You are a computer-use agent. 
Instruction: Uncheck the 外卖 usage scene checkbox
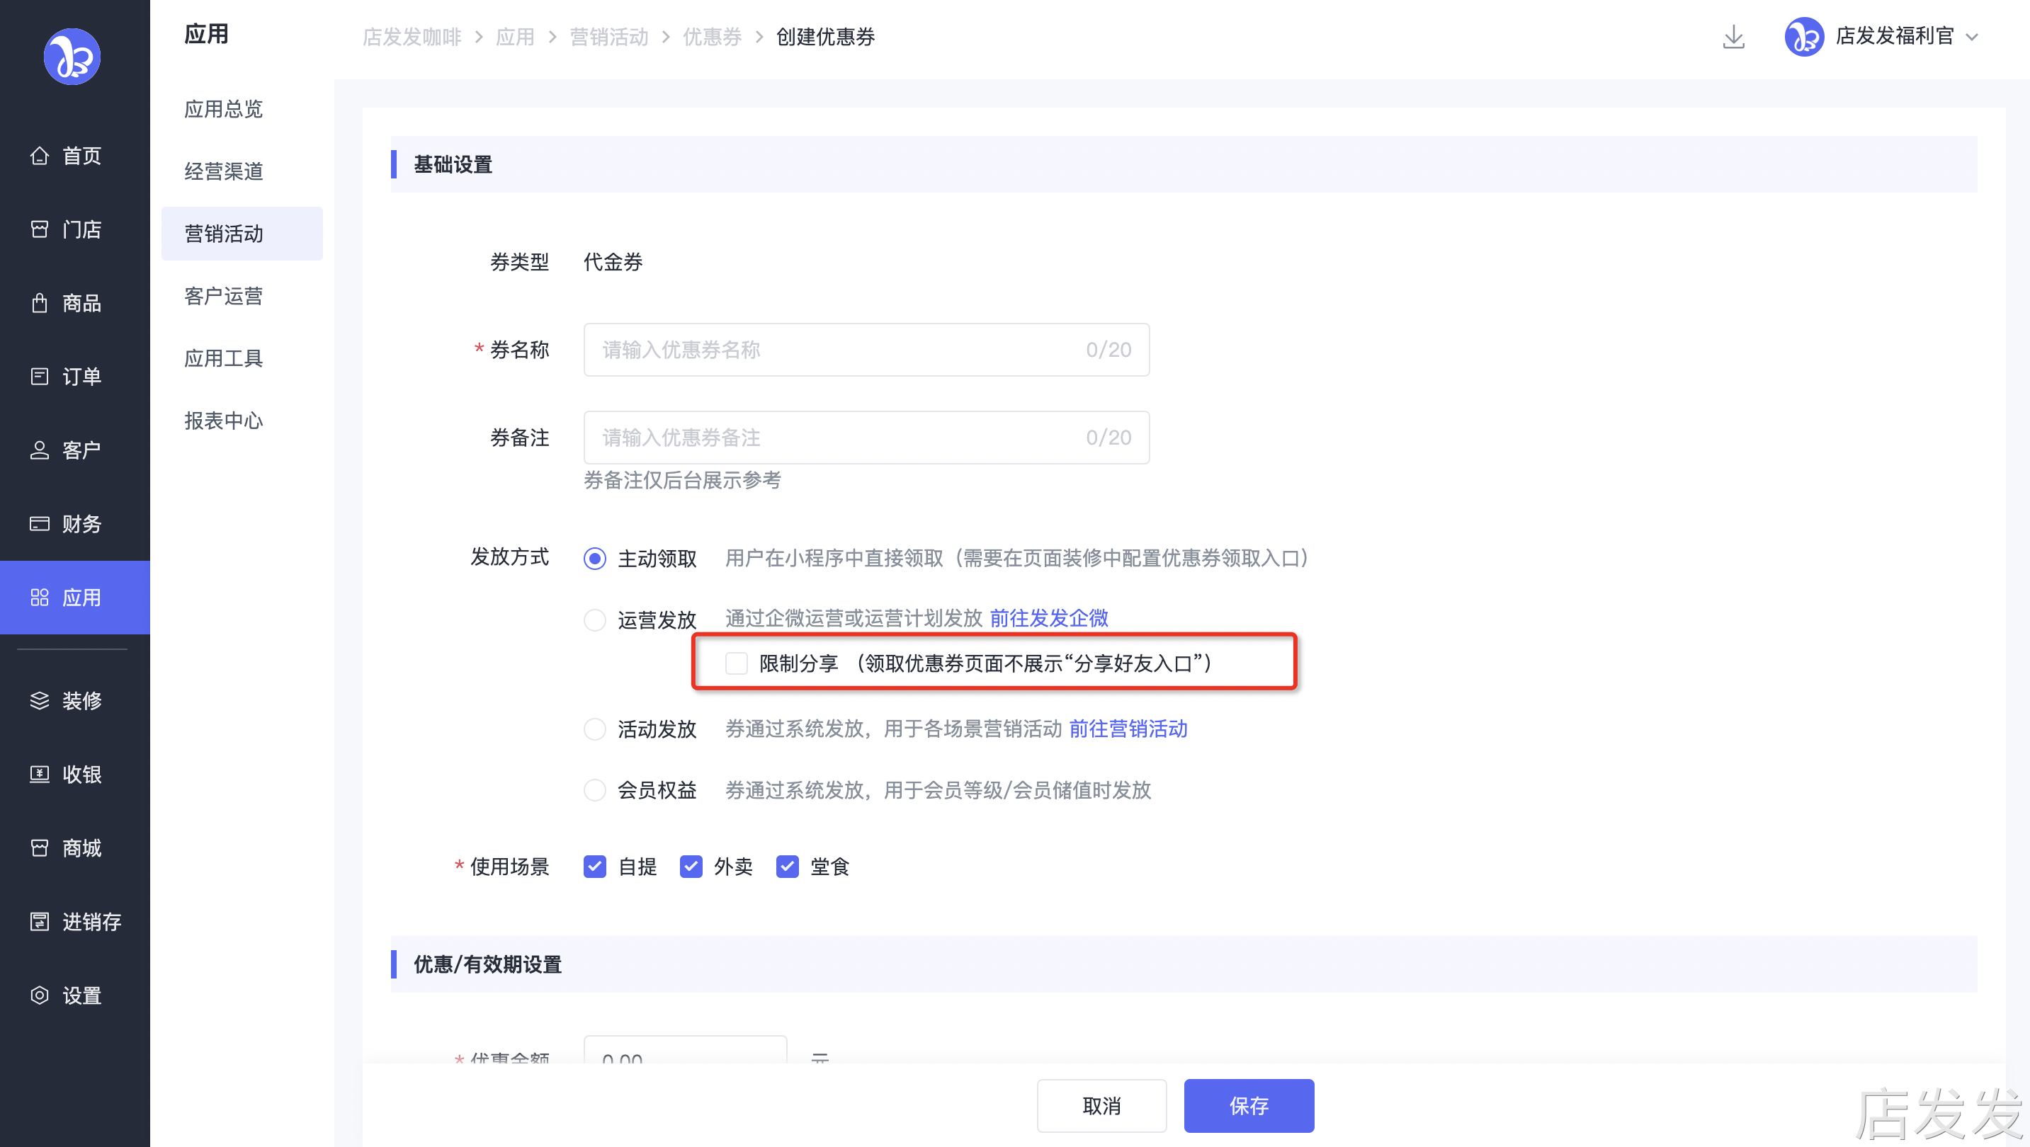(x=691, y=867)
